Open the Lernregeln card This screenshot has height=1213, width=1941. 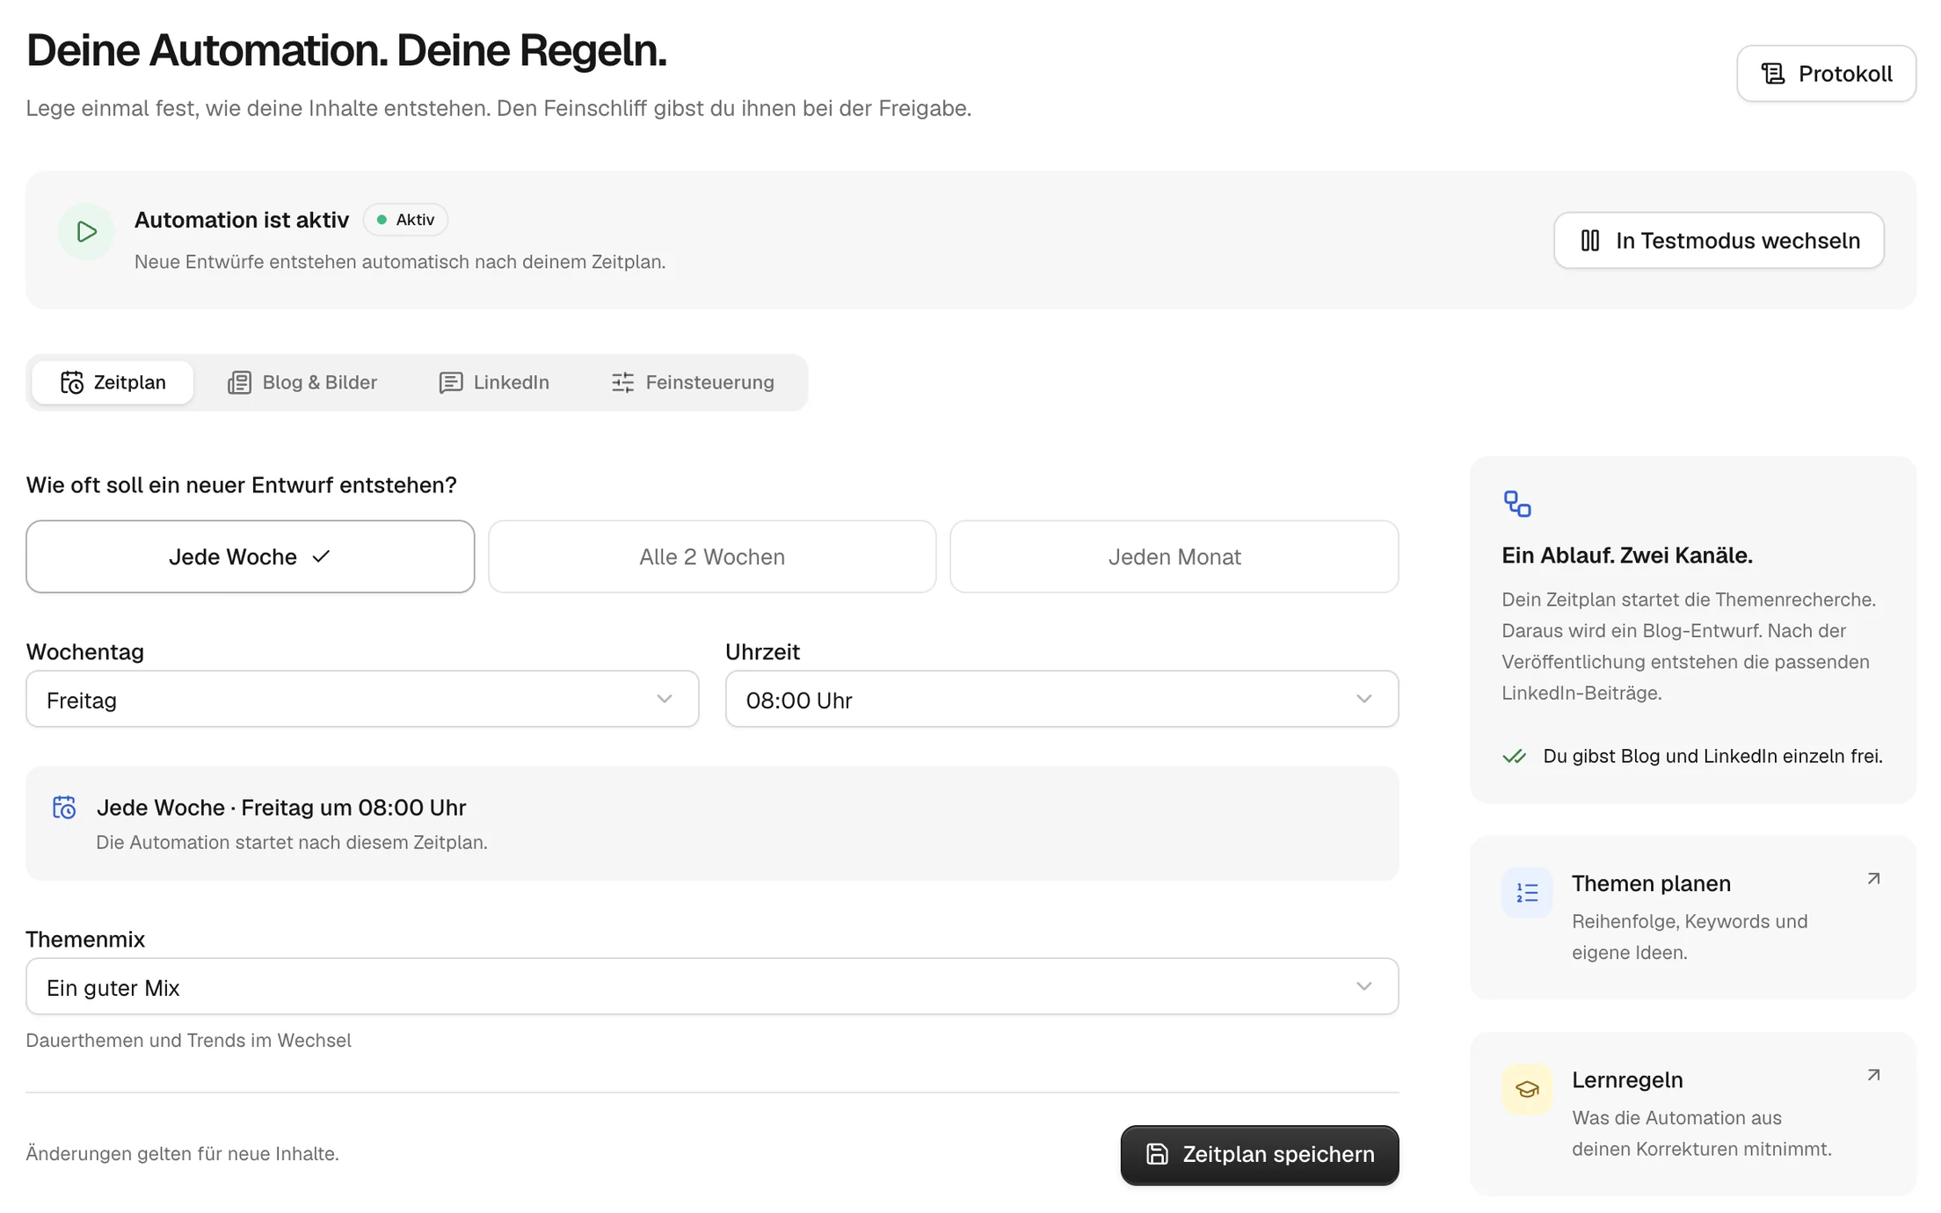tap(1693, 1114)
